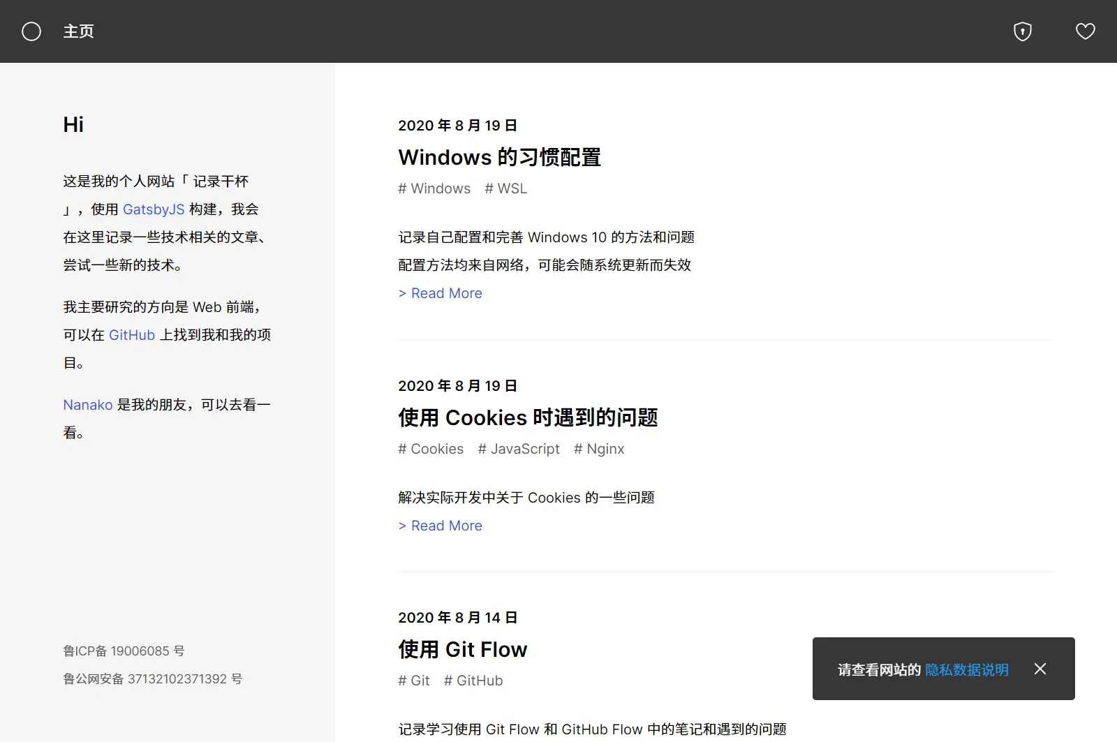This screenshot has width=1117, height=742.
Task: Open the post 使用 Cookies 时遇到的问题
Action: [x=527, y=417]
